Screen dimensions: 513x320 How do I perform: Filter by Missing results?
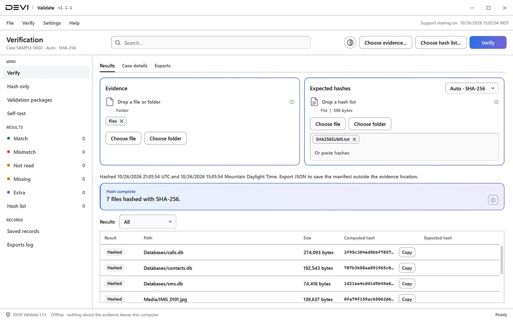(x=46, y=179)
